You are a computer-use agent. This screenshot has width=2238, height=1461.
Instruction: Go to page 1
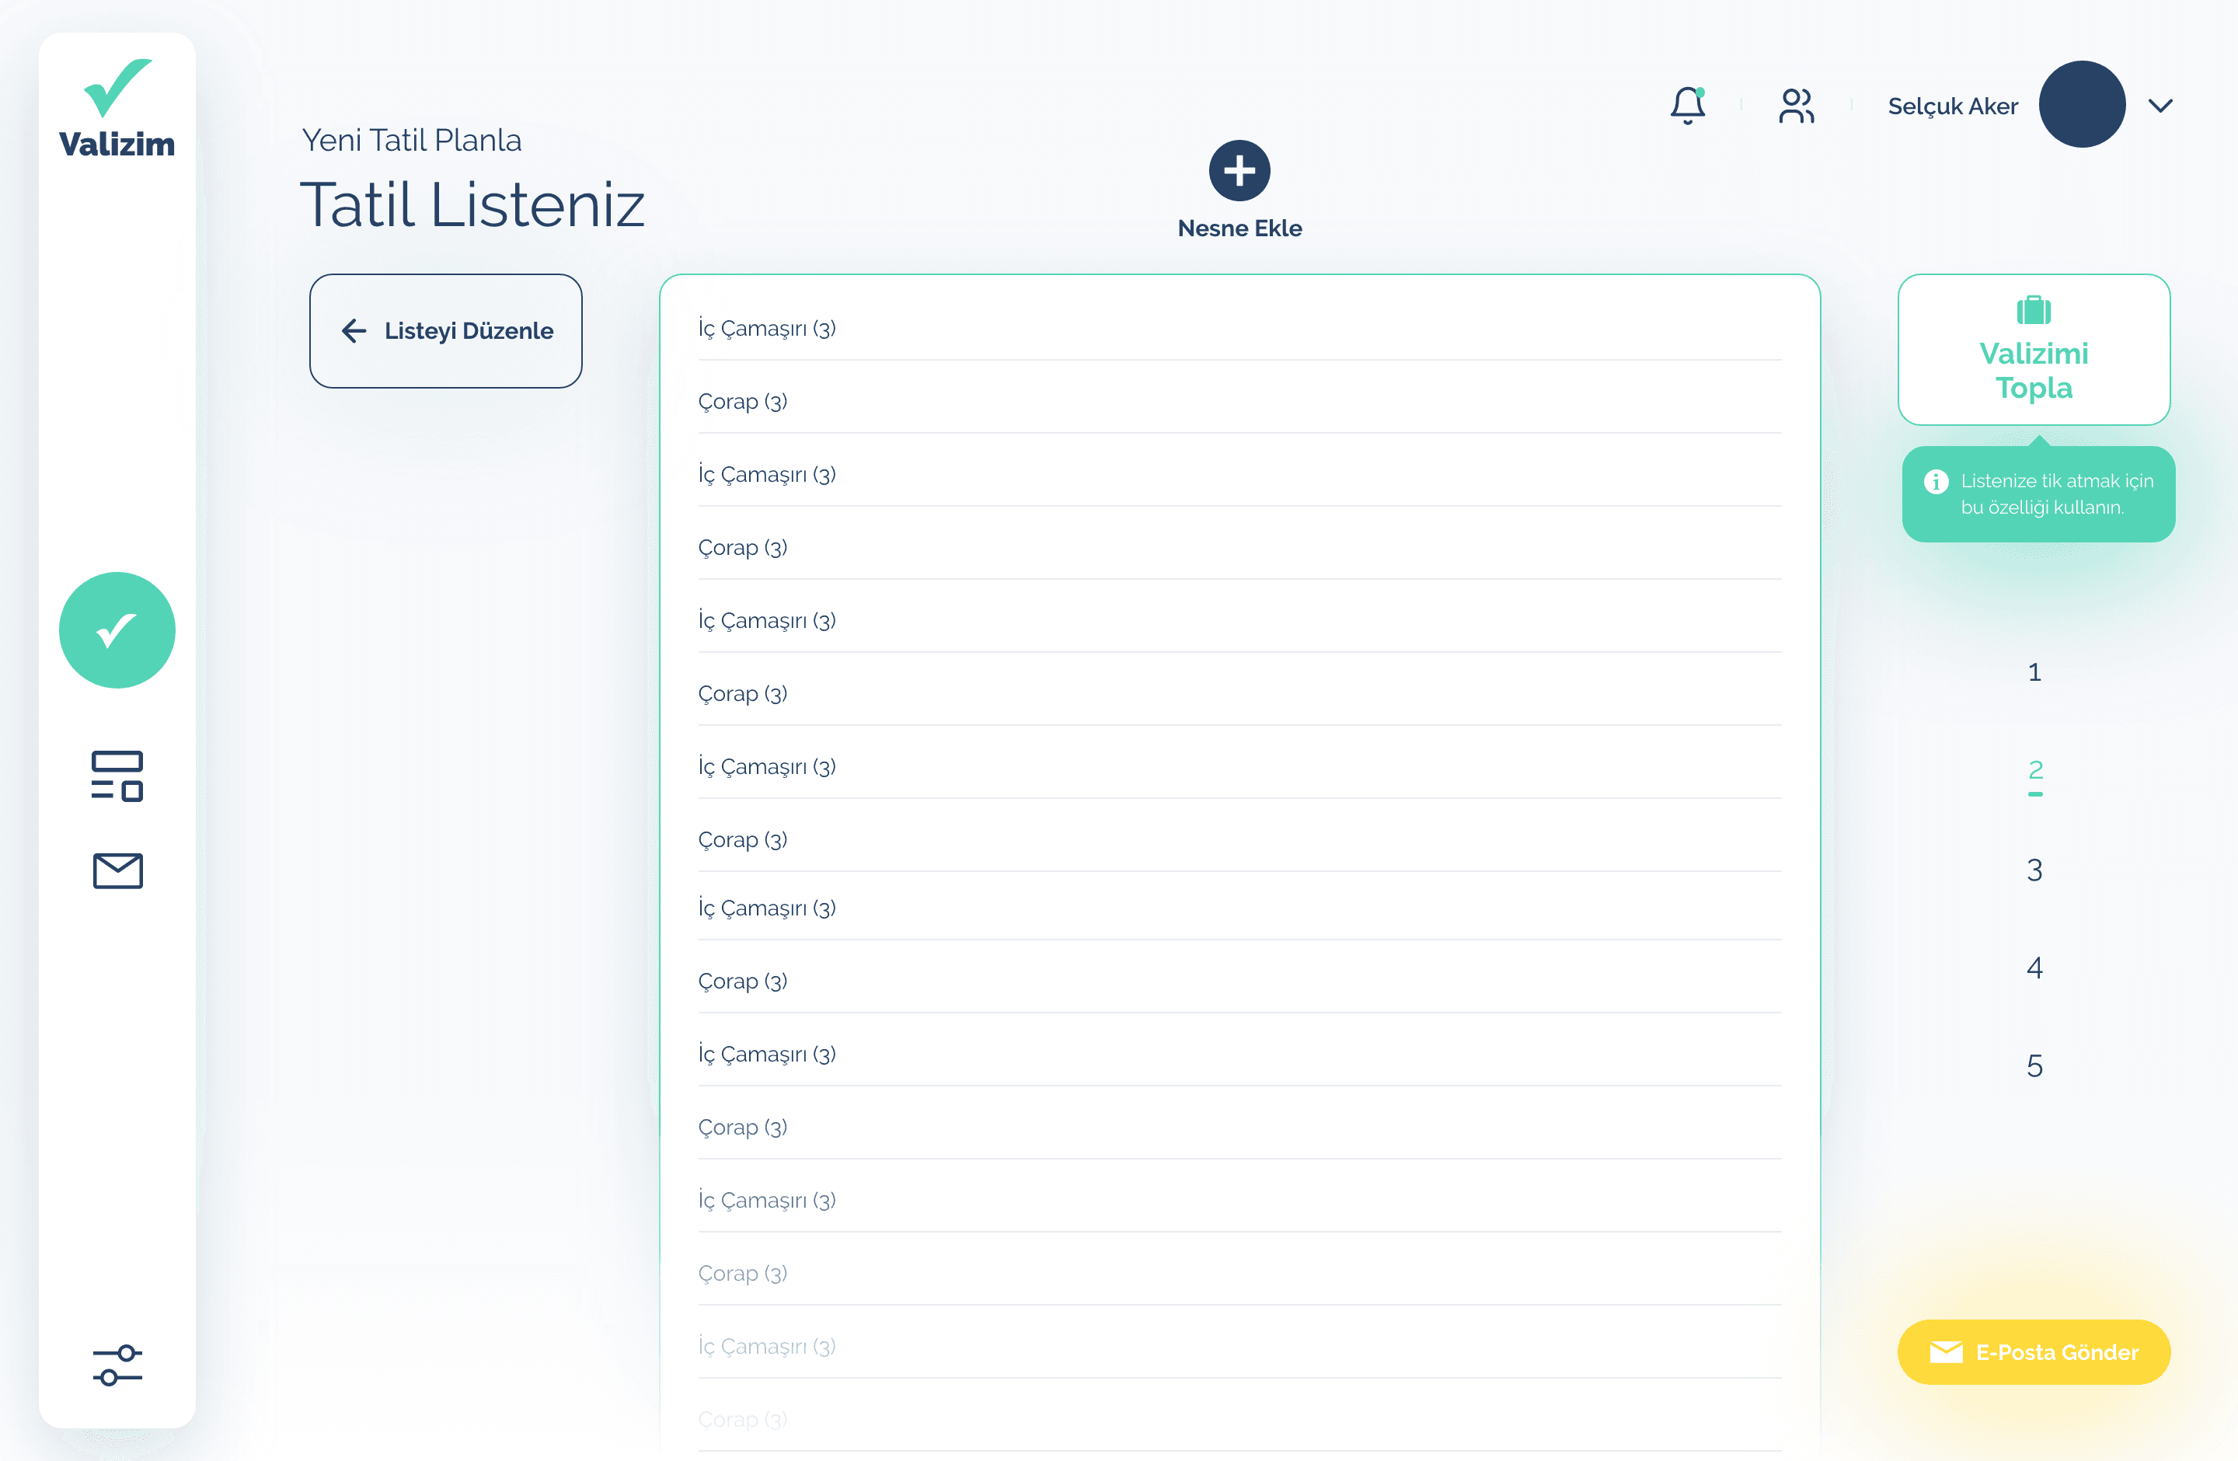pos(2035,671)
